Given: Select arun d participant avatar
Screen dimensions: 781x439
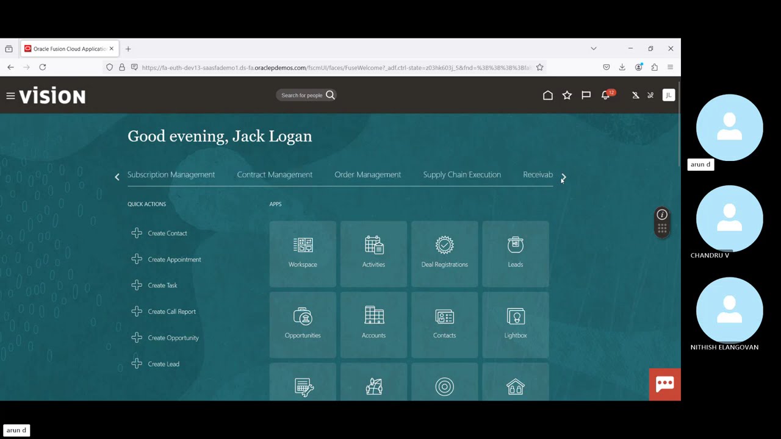Looking at the screenshot, I should tap(729, 127).
